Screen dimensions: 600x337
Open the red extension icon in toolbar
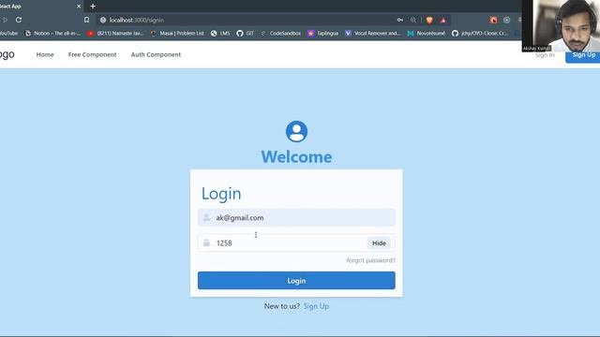click(x=494, y=20)
